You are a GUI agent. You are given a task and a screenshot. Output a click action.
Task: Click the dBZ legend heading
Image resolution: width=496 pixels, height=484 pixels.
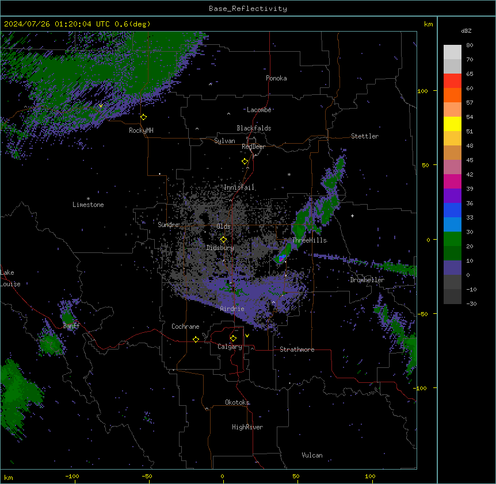point(466,31)
